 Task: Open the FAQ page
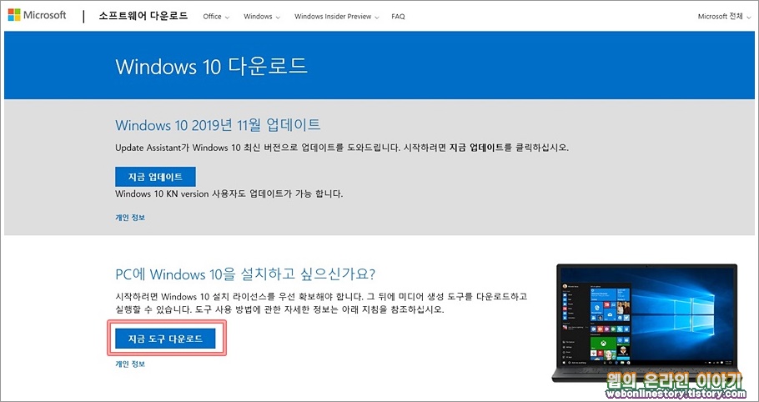click(398, 17)
